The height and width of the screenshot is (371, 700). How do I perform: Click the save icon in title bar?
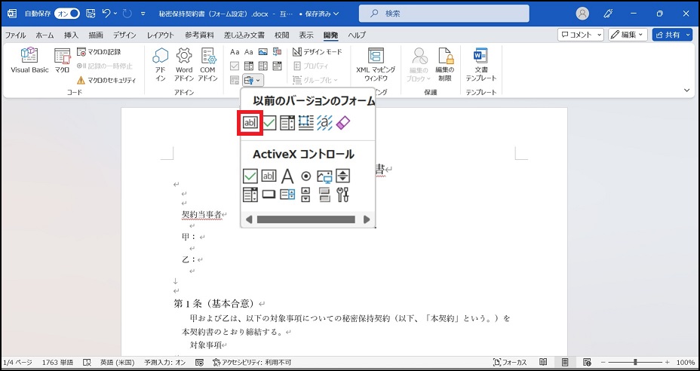coord(91,14)
